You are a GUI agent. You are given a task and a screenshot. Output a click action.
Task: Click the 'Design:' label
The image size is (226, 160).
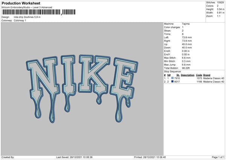(x=6, y=17)
